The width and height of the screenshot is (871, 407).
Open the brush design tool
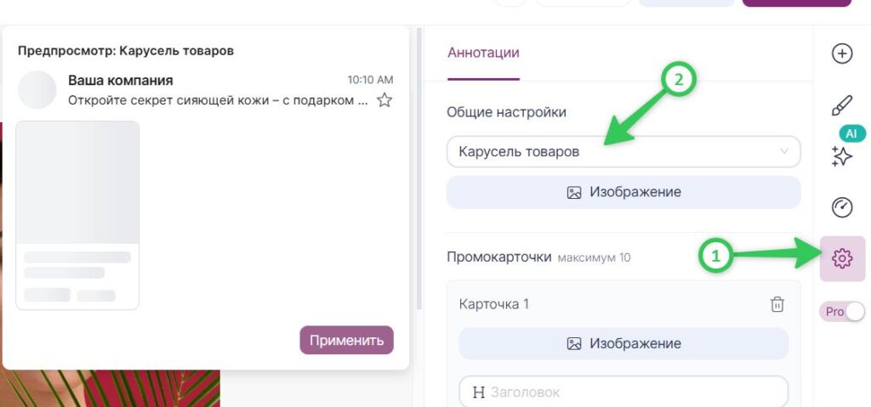pos(842,105)
